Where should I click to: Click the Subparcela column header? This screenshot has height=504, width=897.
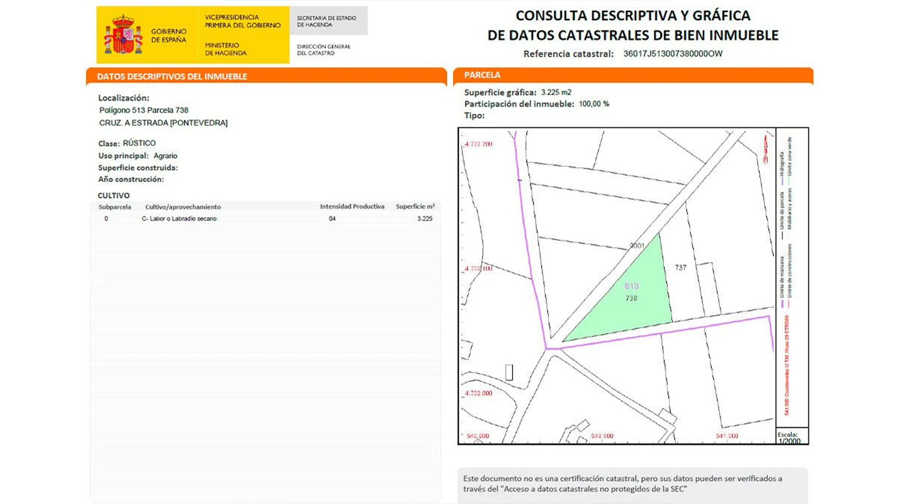click(x=115, y=207)
